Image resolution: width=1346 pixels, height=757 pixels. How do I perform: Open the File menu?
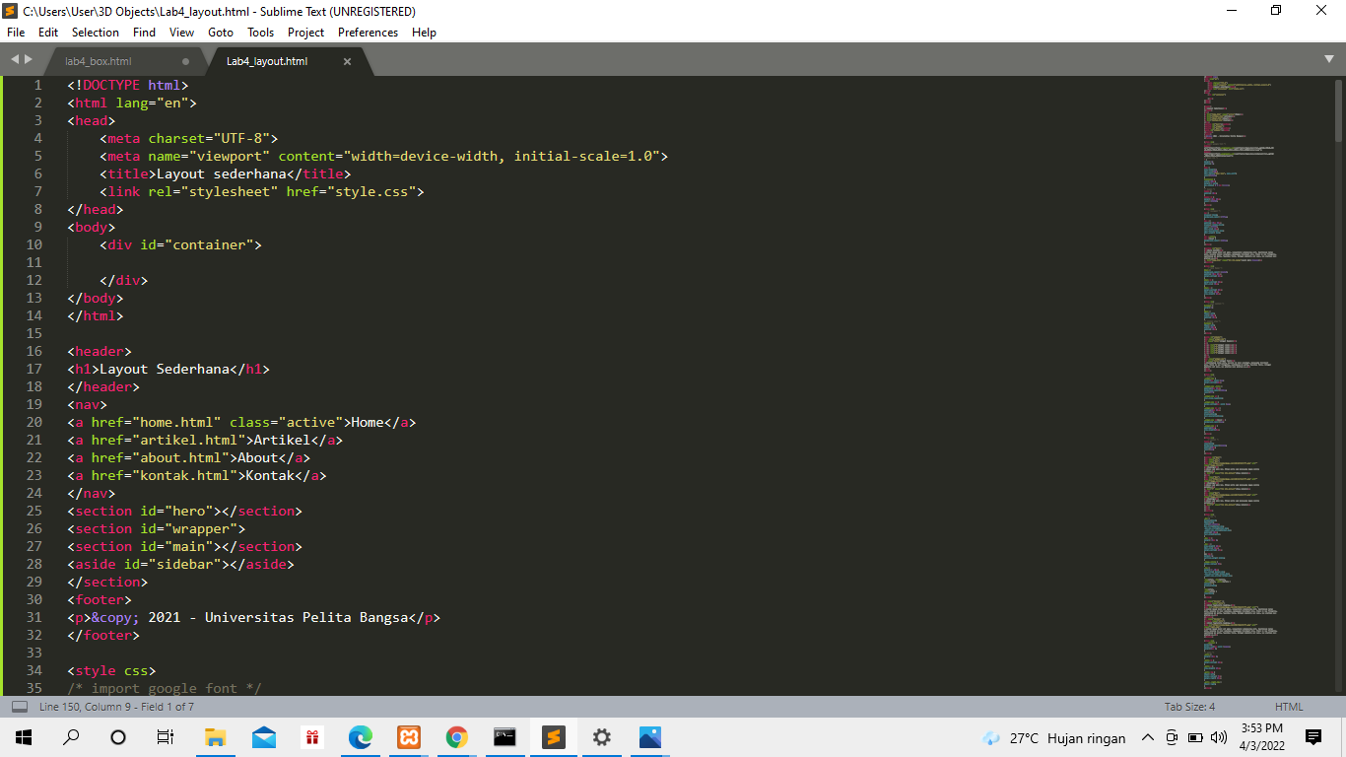(16, 33)
